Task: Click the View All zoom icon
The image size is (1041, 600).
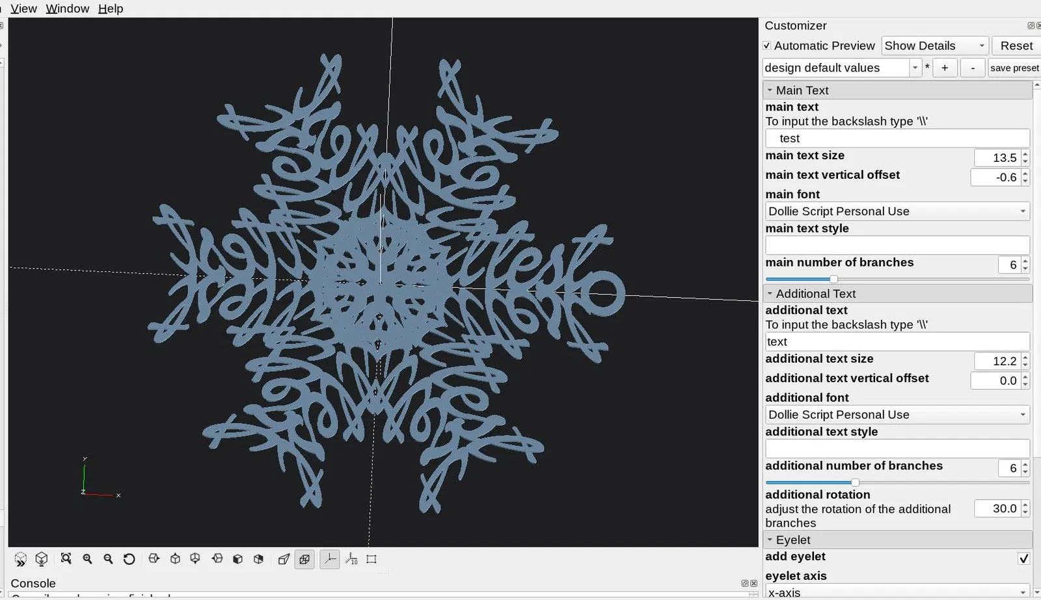Action: 66,559
